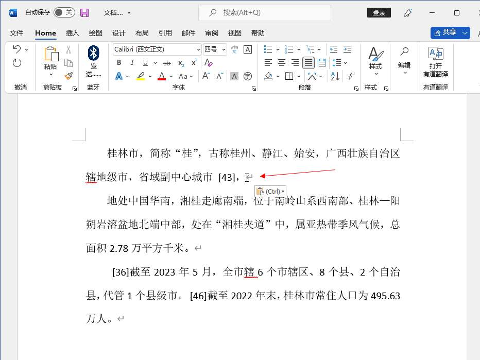Viewport: 480px width, 360px height.
Task: Click the Undo icon
Action: 17,49
